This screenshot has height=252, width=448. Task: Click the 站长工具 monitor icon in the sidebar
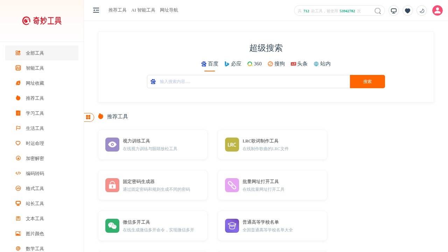coord(18,203)
